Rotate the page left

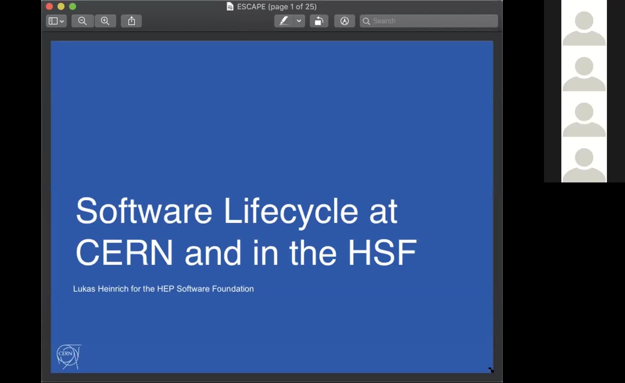(319, 21)
